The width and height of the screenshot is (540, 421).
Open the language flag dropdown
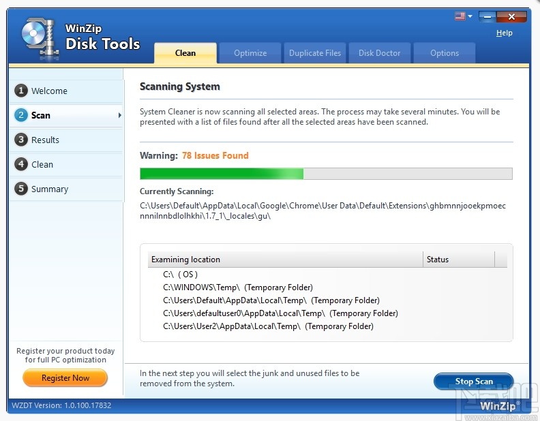[470, 16]
